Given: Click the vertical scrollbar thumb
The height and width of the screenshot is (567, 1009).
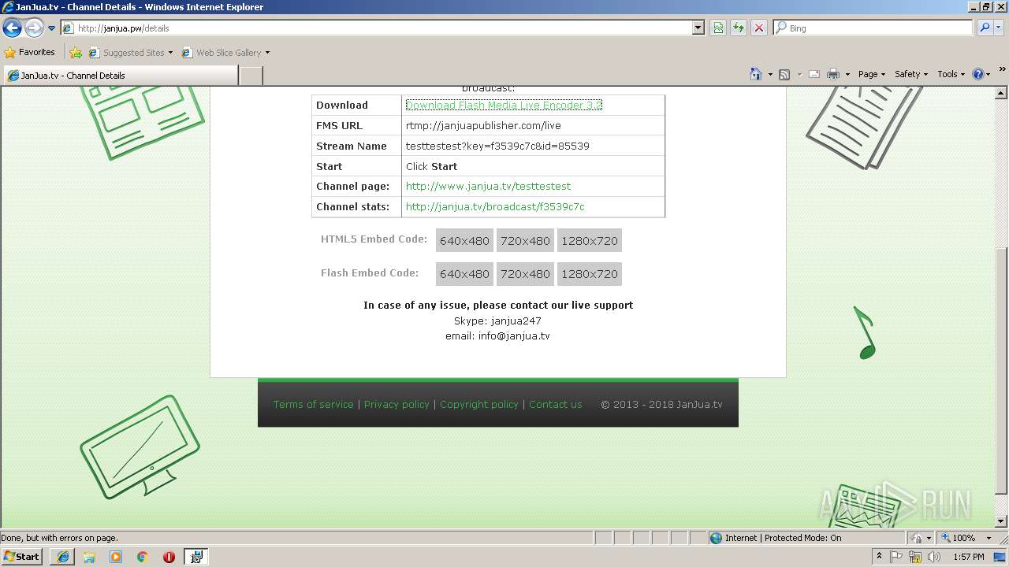Looking at the screenshot, I should click(x=1001, y=370).
